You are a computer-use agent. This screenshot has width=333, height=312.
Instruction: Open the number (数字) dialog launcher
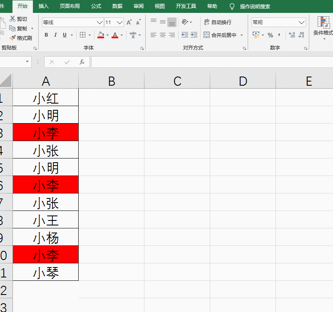[306, 49]
